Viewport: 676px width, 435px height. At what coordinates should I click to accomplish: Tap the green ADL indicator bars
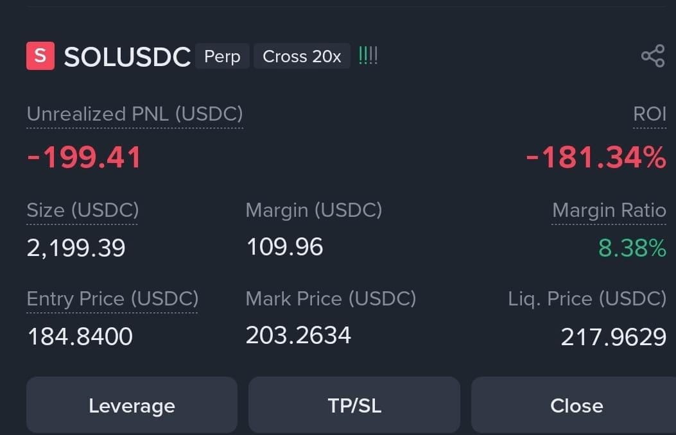[368, 56]
